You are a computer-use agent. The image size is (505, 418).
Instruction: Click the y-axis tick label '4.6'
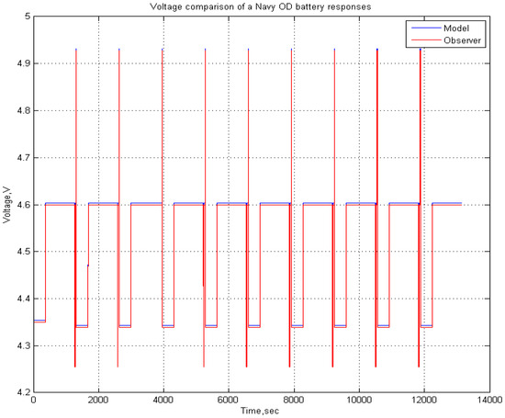(x=23, y=205)
